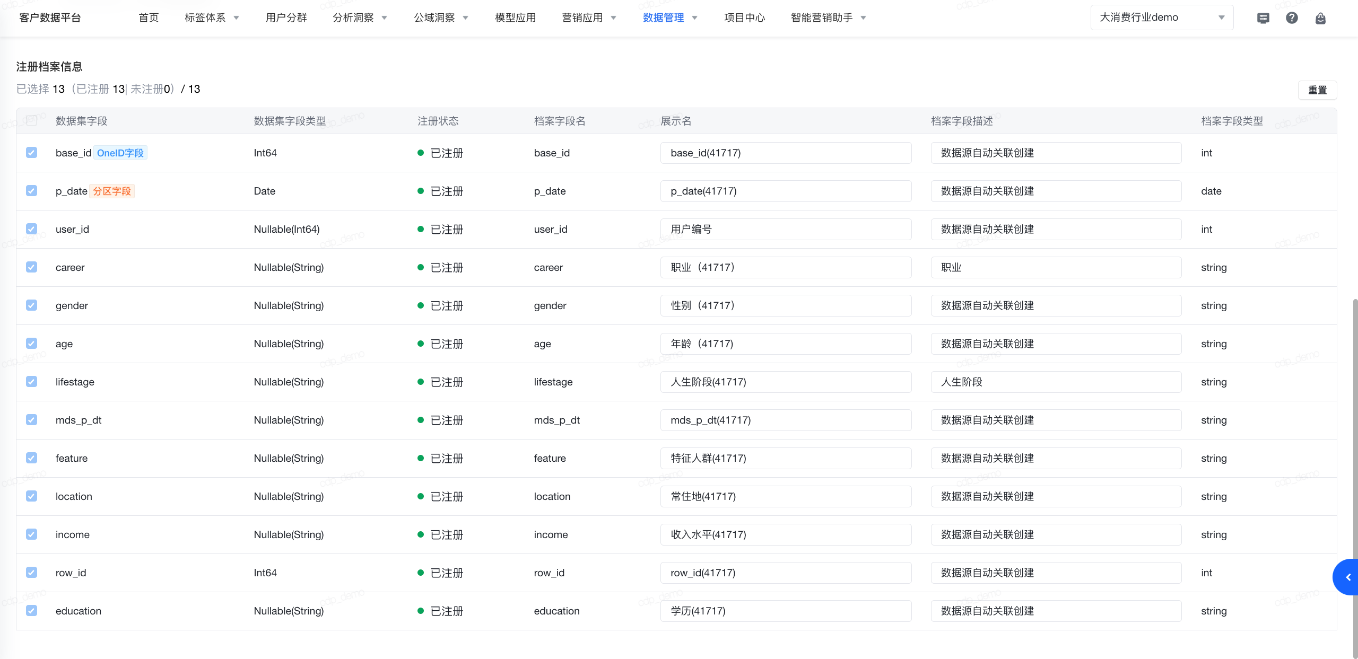The height and width of the screenshot is (659, 1358).
Task: Click the 数据集字段类型 column header
Action: [x=290, y=121]
